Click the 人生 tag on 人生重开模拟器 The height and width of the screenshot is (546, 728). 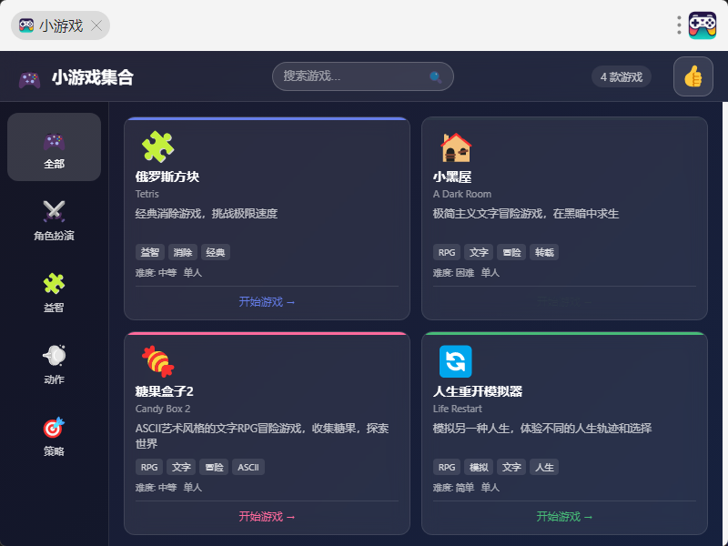544,467
